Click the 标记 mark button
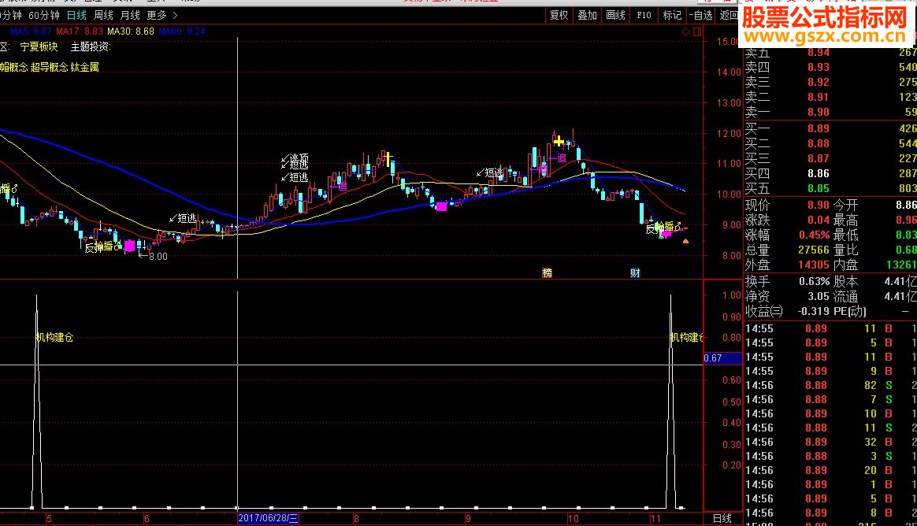Image resolution: width=917 pixels, height=526 pixels. pyautogui.click(x=672, y=15)
